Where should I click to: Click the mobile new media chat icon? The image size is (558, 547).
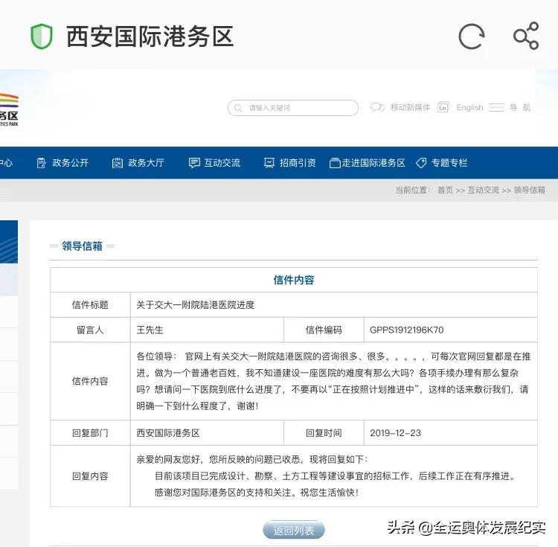(x=377, y=107)
